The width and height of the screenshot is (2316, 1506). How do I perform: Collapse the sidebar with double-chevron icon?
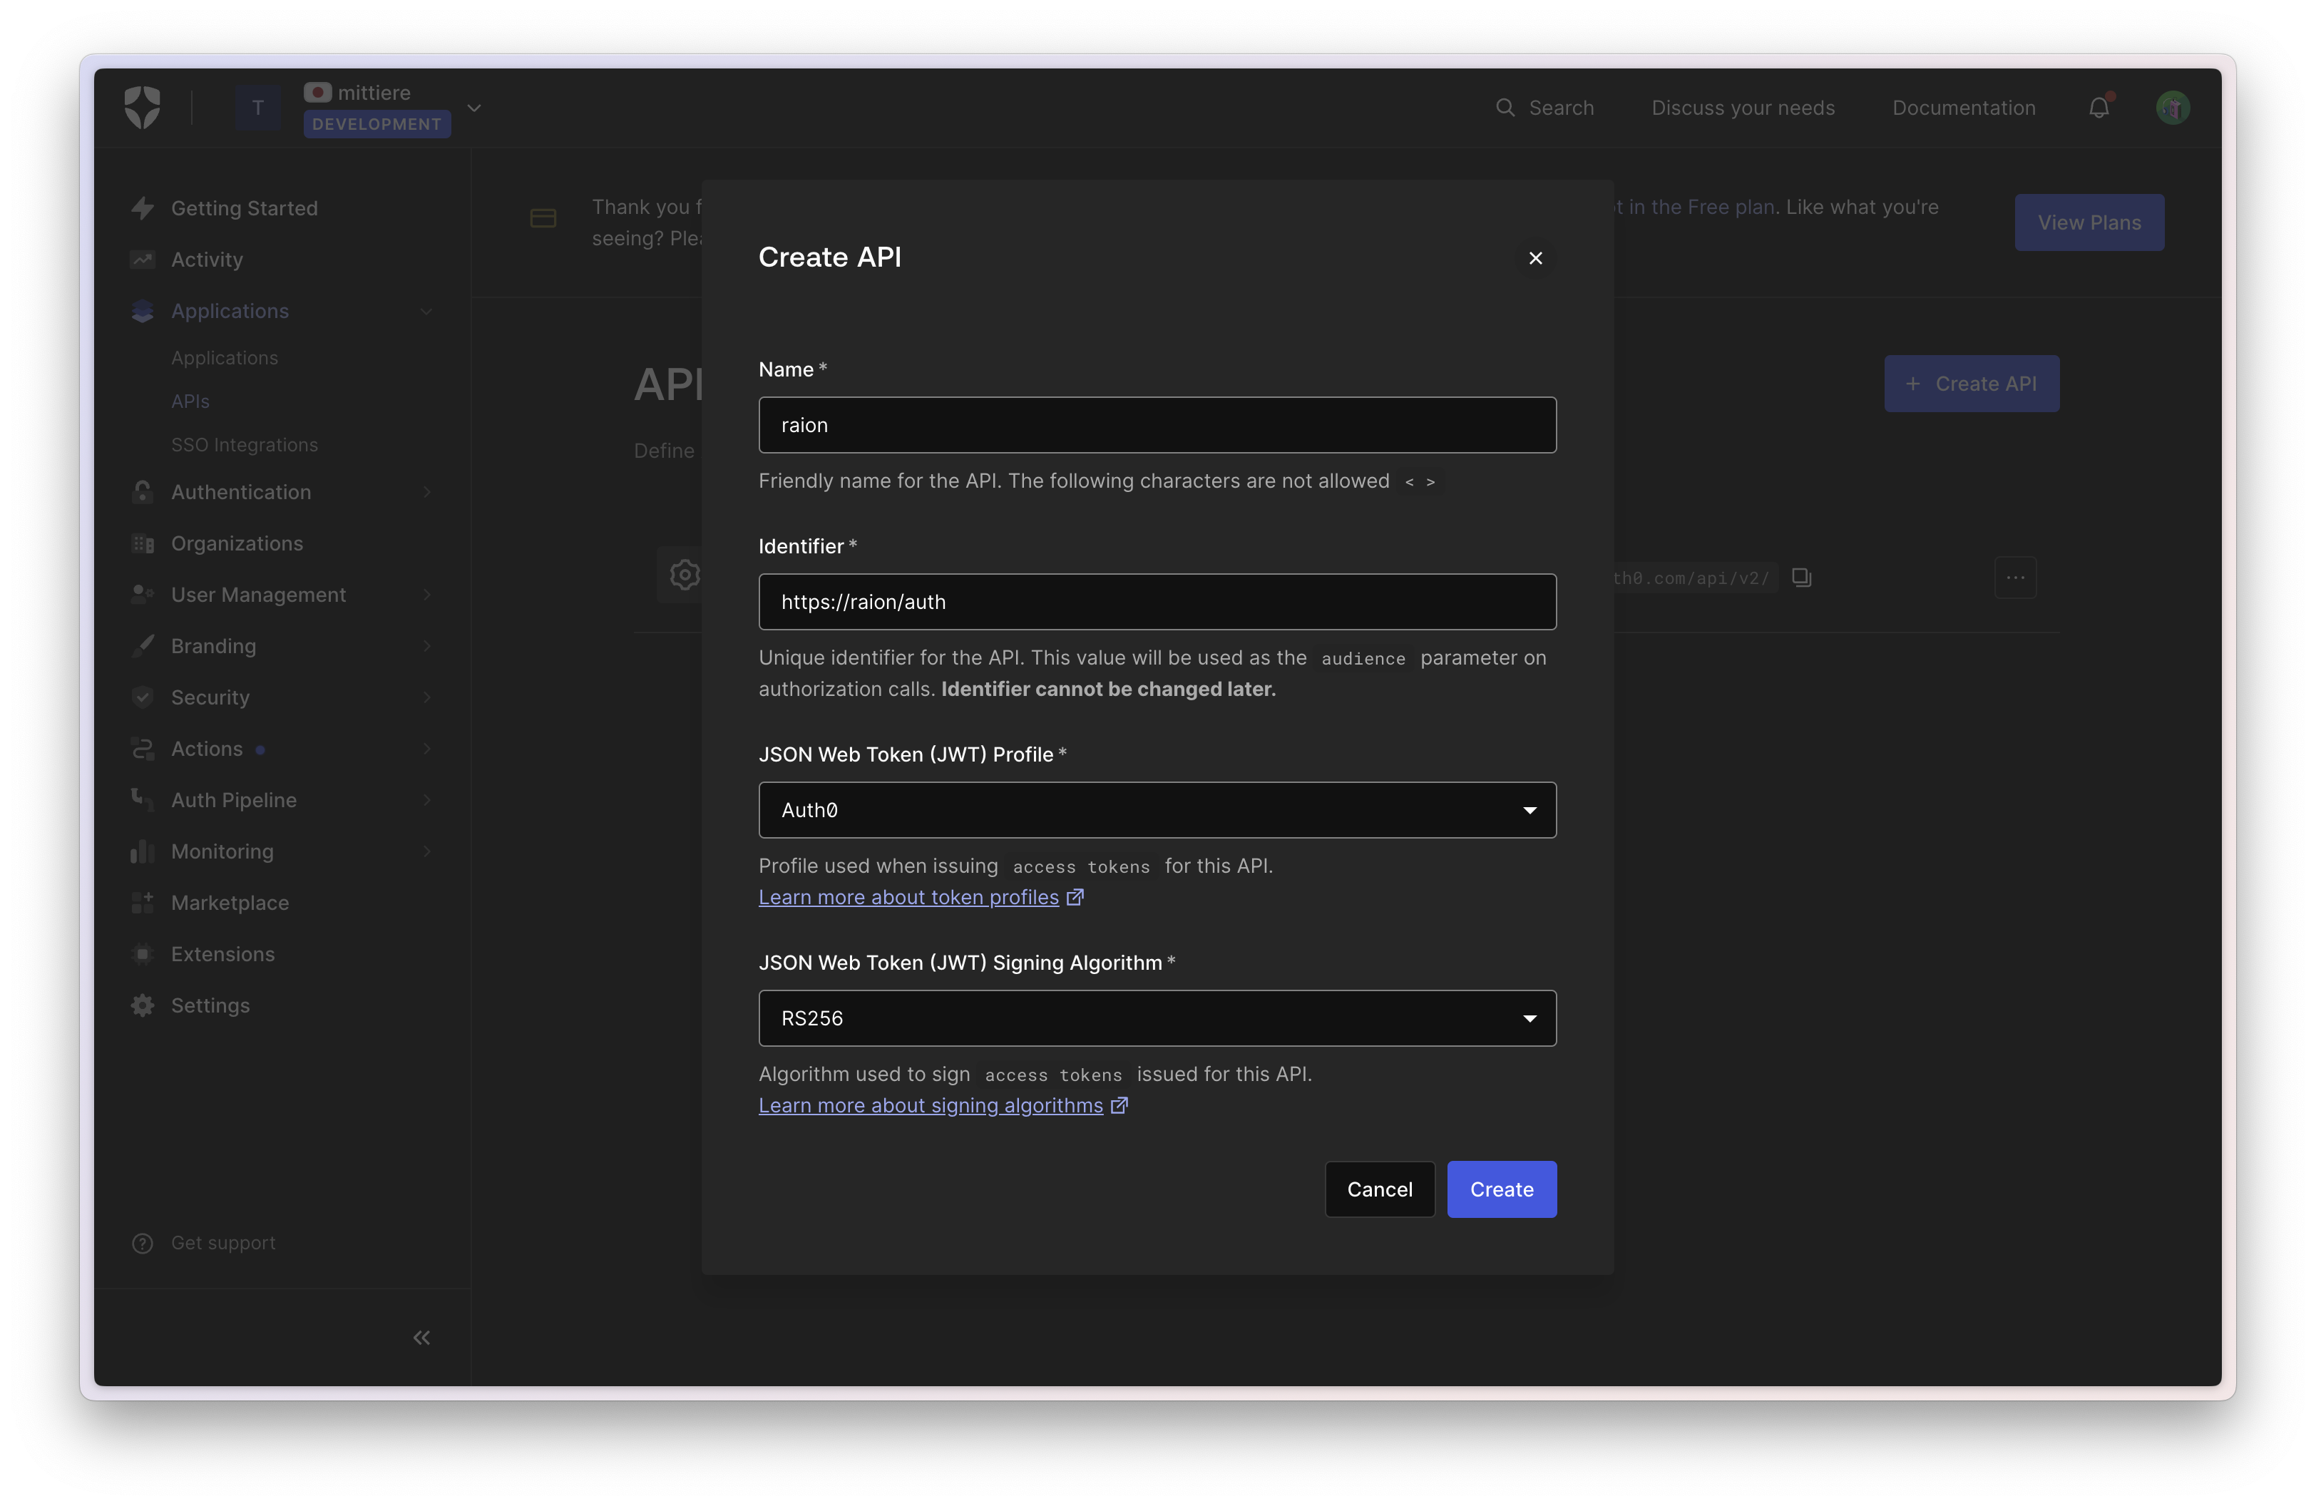coord(421,1338)
